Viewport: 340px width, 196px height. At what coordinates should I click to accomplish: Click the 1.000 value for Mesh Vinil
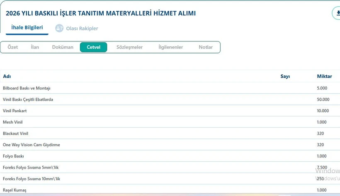point(322,122)
